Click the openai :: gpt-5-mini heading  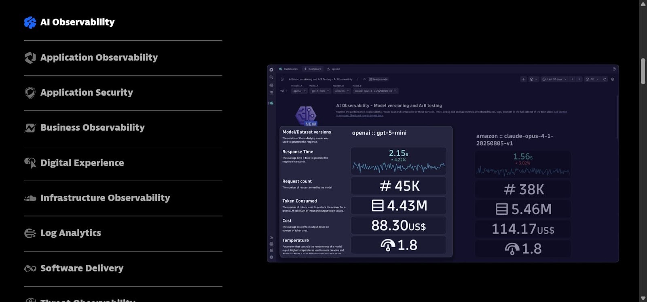[x=379, y=133]
